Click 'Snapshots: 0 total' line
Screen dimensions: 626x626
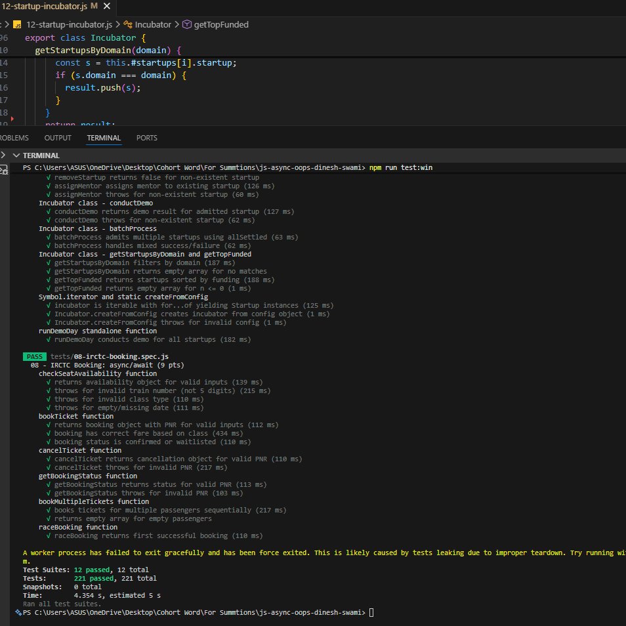[x=62, y=587]
